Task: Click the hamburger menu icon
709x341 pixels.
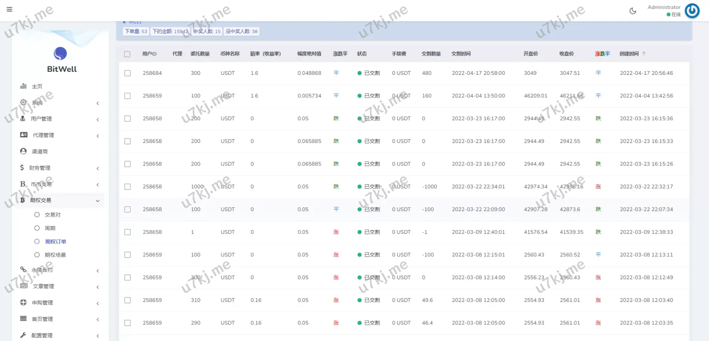Action: [x=9, y=9]
